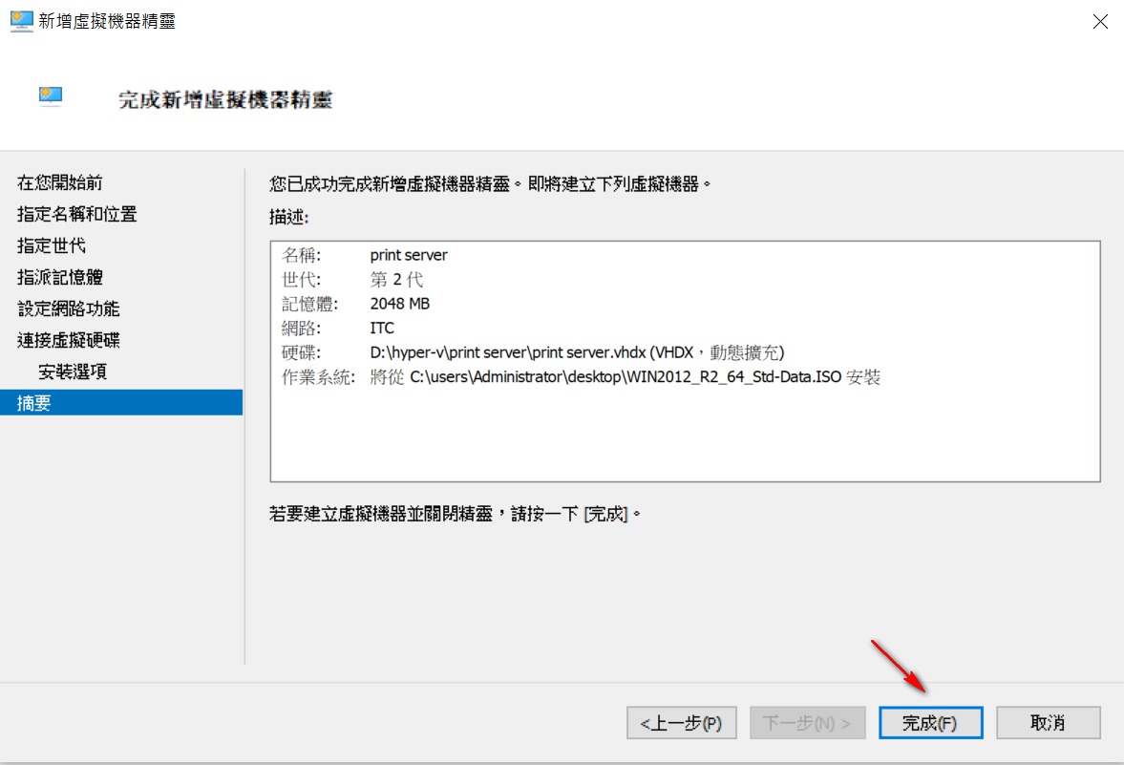Select the 安裝選項 sub-step
The image size is (1124, 765).
(x=73, y=372)
